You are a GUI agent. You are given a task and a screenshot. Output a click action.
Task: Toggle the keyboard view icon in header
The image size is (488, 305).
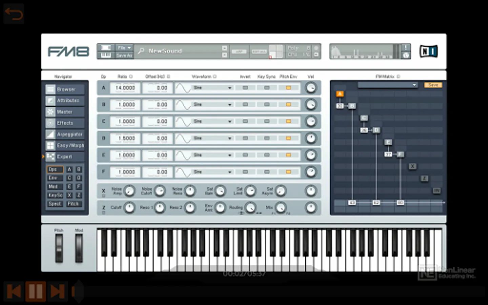pos(106,55)
